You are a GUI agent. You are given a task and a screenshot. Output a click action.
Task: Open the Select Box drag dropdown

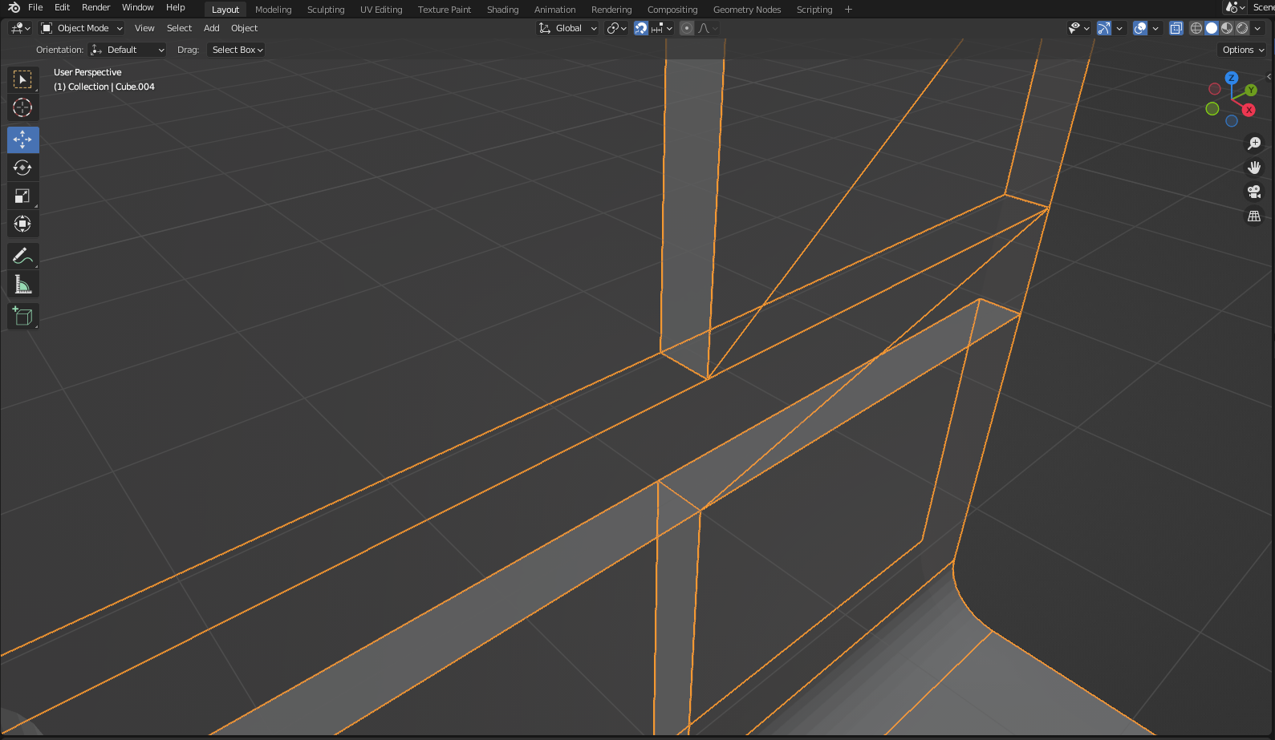[237, 50]
